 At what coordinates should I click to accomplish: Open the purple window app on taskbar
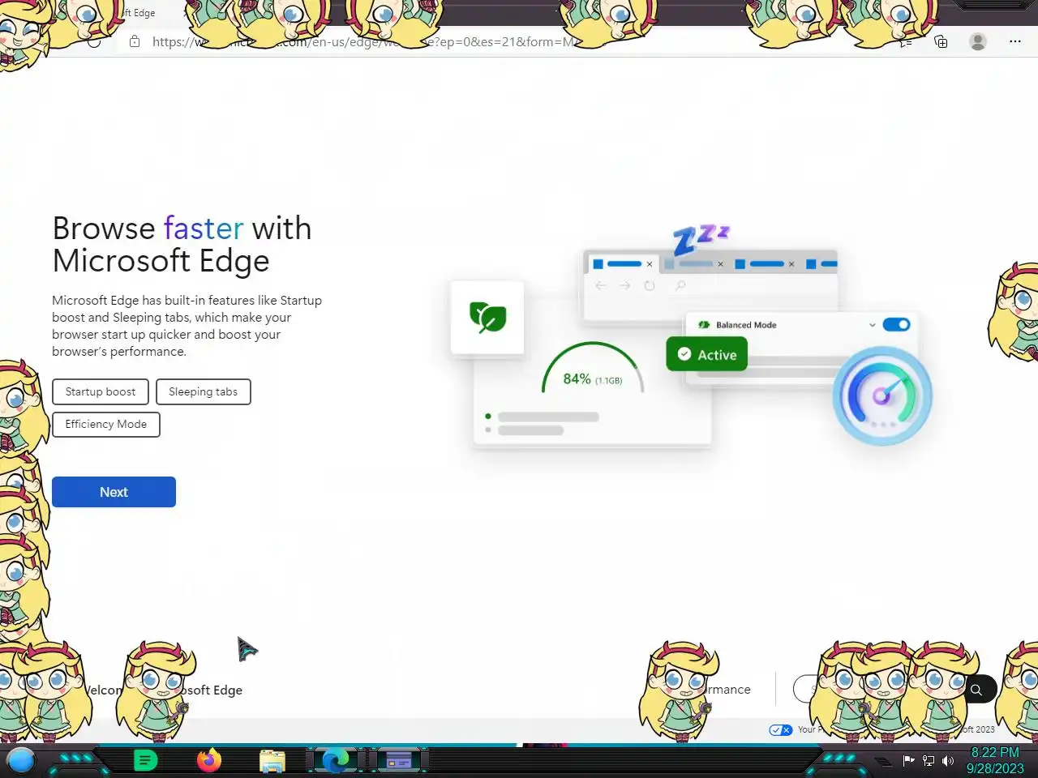tap(398, 760)
